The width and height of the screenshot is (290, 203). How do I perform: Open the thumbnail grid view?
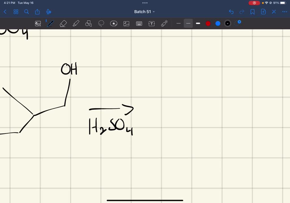(16, 12)
